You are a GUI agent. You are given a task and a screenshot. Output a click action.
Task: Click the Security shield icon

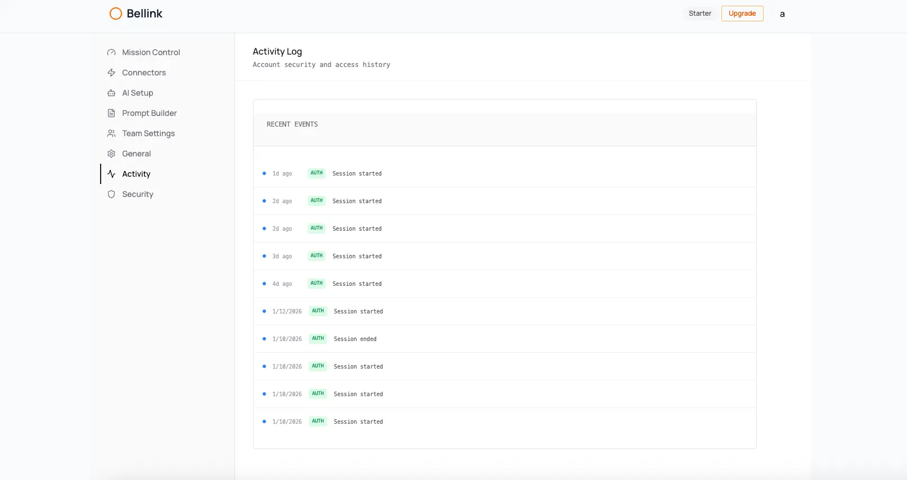(111, 194)
